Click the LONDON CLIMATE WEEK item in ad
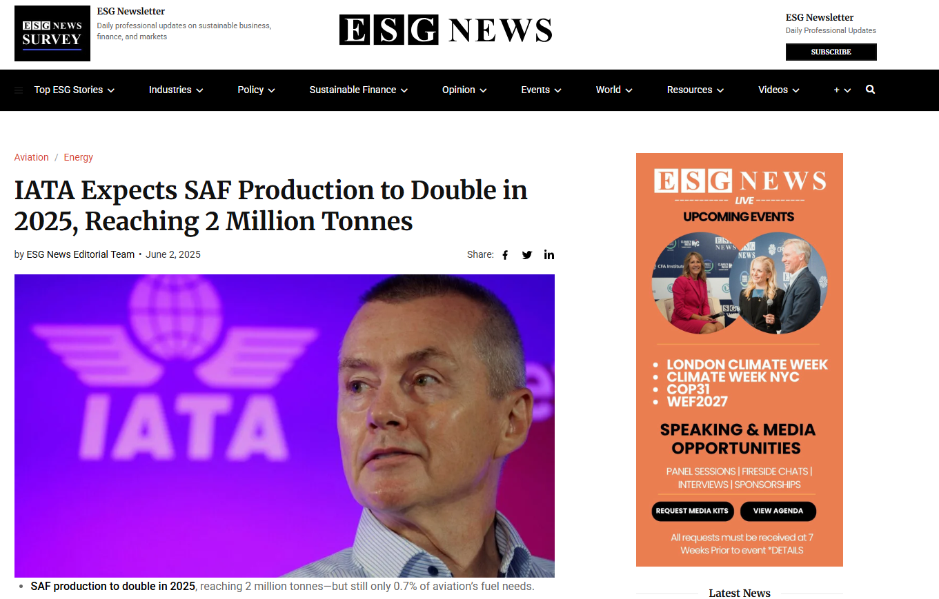Viewport: 939px width, 599px height. (x=747, y=365)
